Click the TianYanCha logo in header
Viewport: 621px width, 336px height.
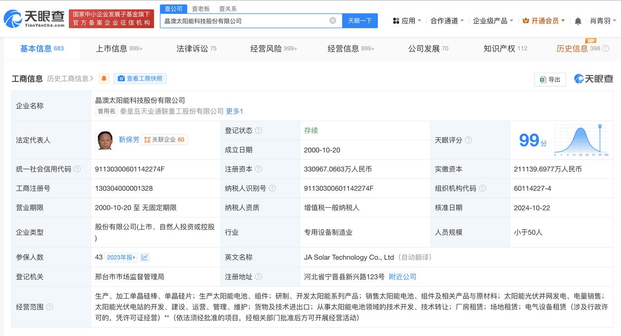tap(34, 19)
